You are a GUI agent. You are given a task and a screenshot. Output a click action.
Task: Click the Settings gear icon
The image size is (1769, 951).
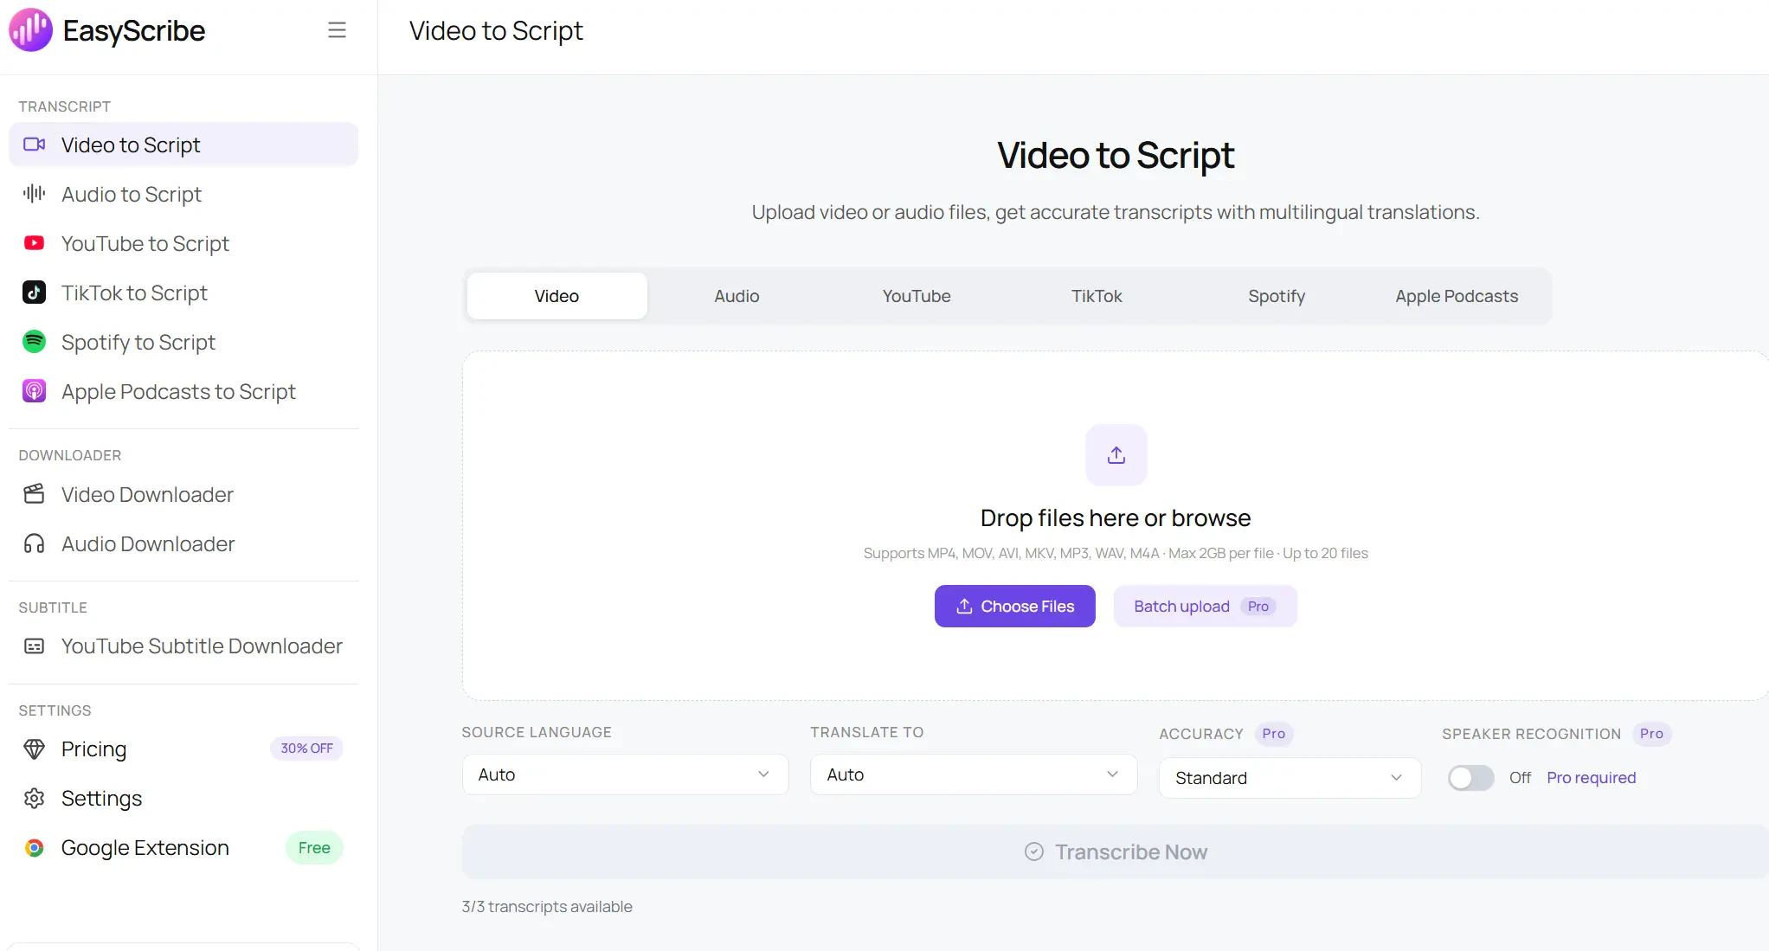point(35,799)
